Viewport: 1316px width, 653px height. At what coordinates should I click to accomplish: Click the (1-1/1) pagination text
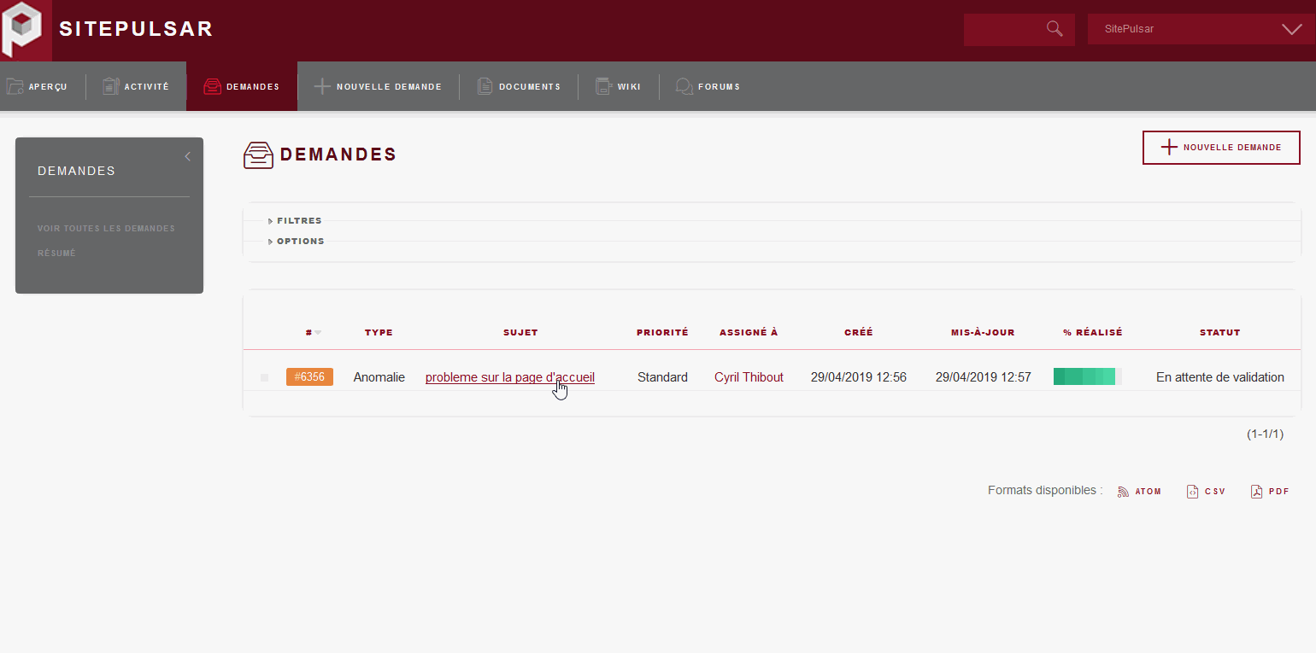(x=1265, y=434)
